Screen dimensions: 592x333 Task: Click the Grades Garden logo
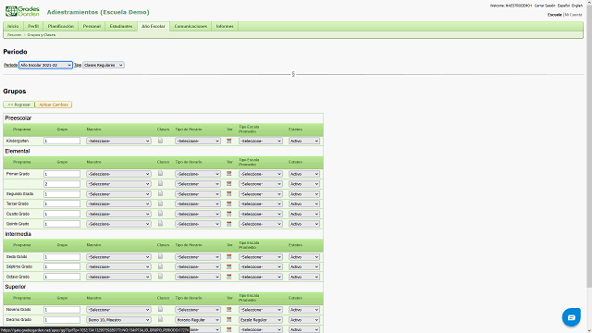pos(22,11)
